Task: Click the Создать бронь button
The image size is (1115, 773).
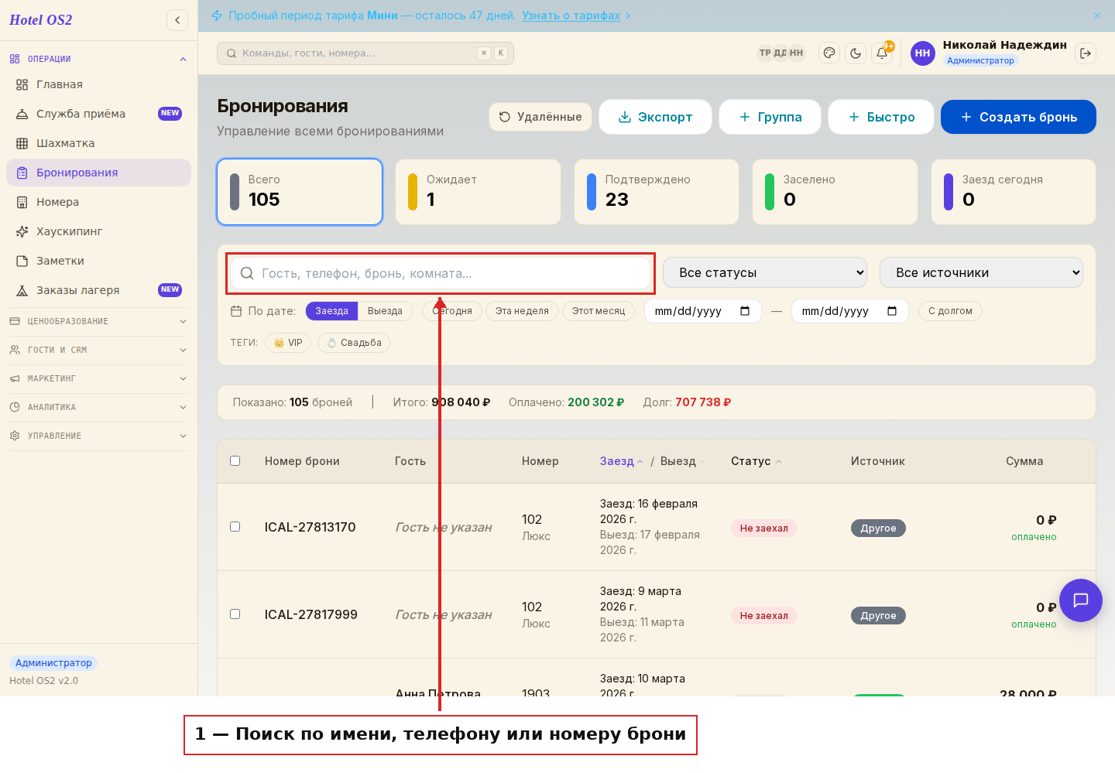Action: 1018,117
